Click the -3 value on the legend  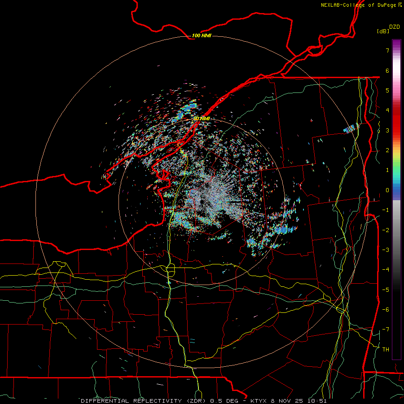pyautogui.click(x=386, y=250)
